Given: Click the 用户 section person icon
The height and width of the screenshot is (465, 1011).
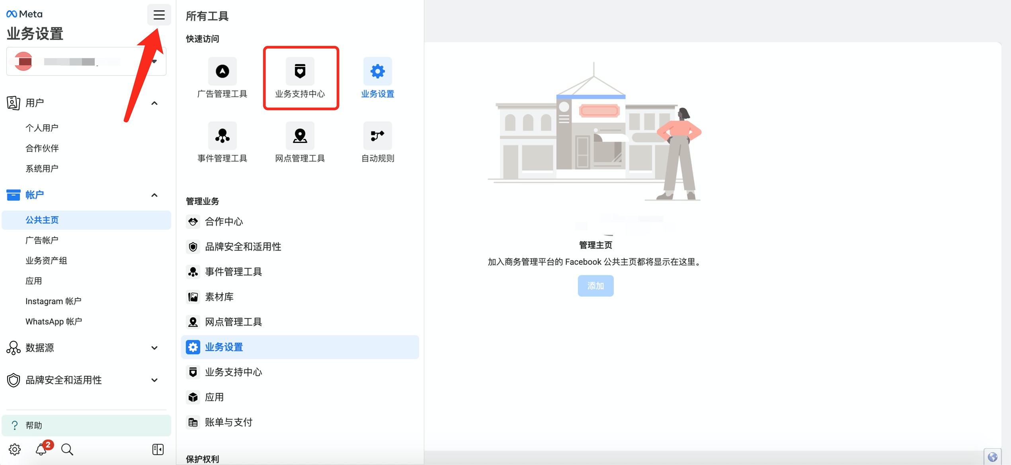Looking at the screenshot, I should pyautogui.click(x=13, y=103).
